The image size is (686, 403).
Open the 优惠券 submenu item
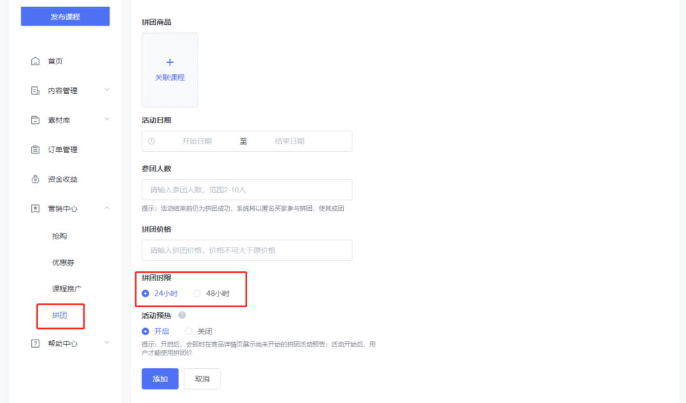63,262
